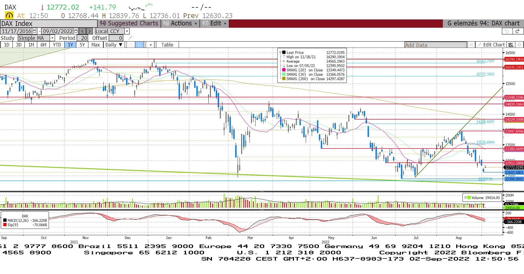This screenshot has width=524, height=274.
Task: Click the yellow gauge icon beside At 12:50
Action: pos(9,16)
